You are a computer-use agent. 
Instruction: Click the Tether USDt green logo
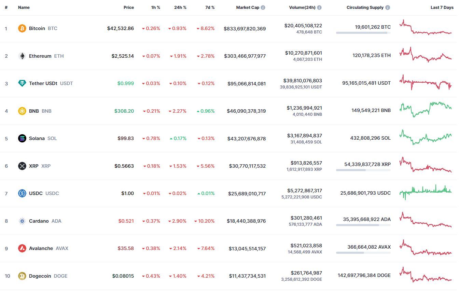tap(22, 83)
